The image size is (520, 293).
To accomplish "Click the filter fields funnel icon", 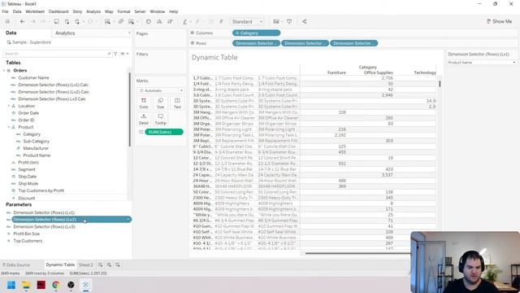I will (x=115, y=54).
